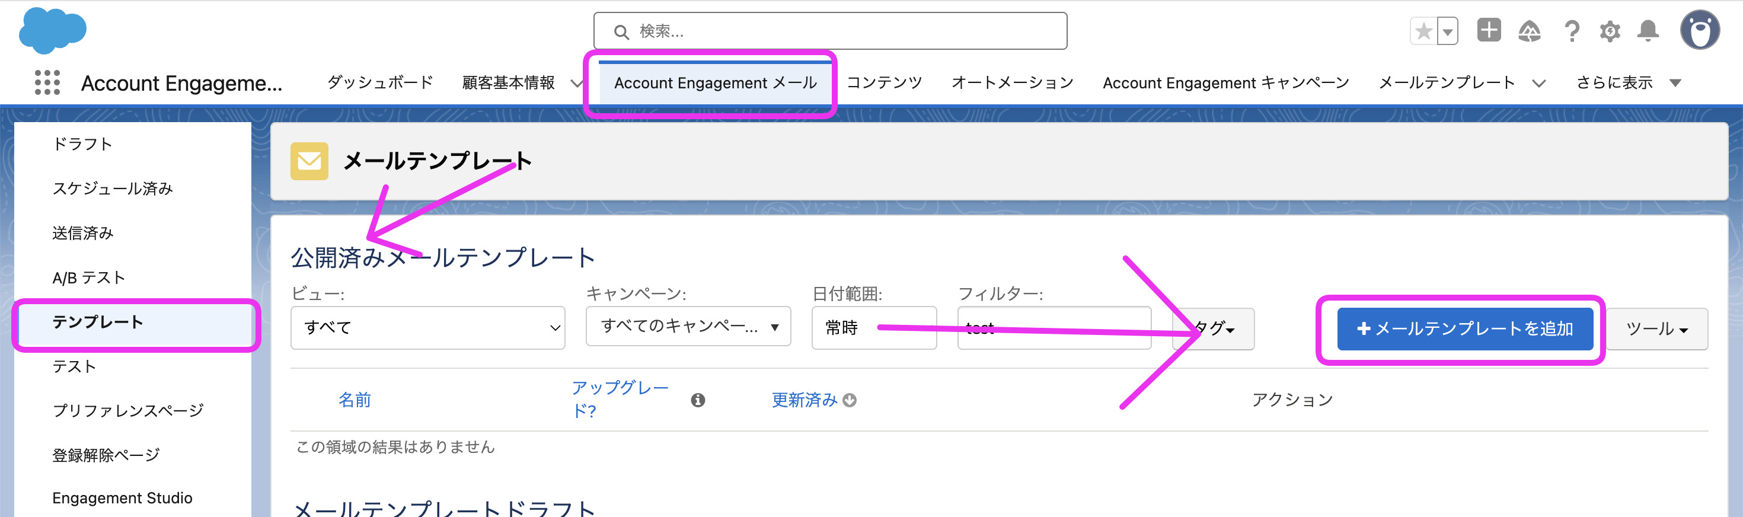Image resolution: width=1743 pixels, height=517 pixels.
Task: Open the オートメーション tab
Action: 1012,82
